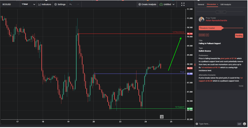Click the H1 timeframe tag
Viewport: 248px width, 128px height.
click(x=207, y=35)
